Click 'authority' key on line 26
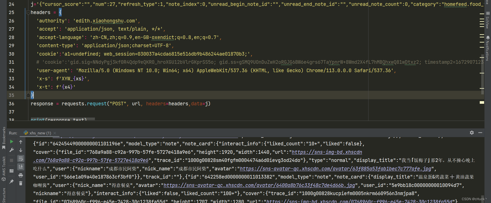491x203 pixels. tap(52, 21)
